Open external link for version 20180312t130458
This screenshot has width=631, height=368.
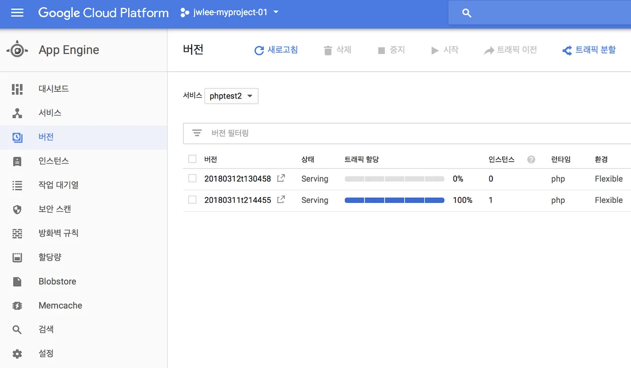coord(281,178)
